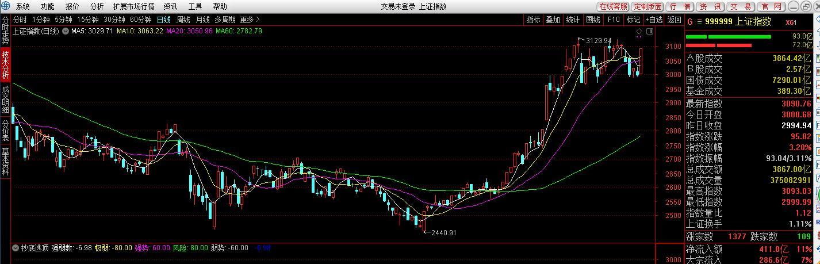Click the MA5: 3029.71 readout
Screen dimensions: 820x264
pos(92,31)
